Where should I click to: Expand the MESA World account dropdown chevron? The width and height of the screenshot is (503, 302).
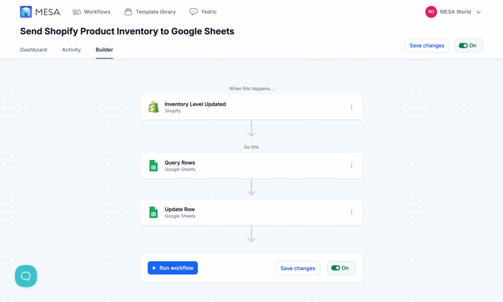click(478, 12)
